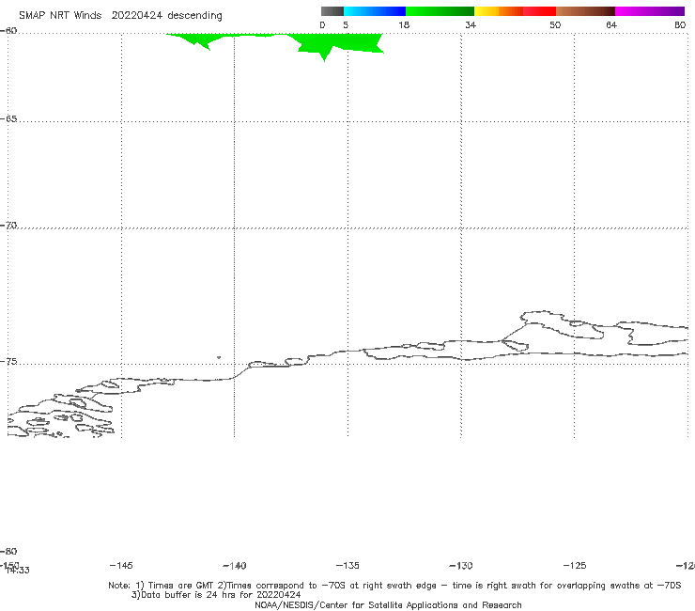This screenshot has height=611, width=695.
Task: Click the color bar label '34'
Action: tap(471, 24)
